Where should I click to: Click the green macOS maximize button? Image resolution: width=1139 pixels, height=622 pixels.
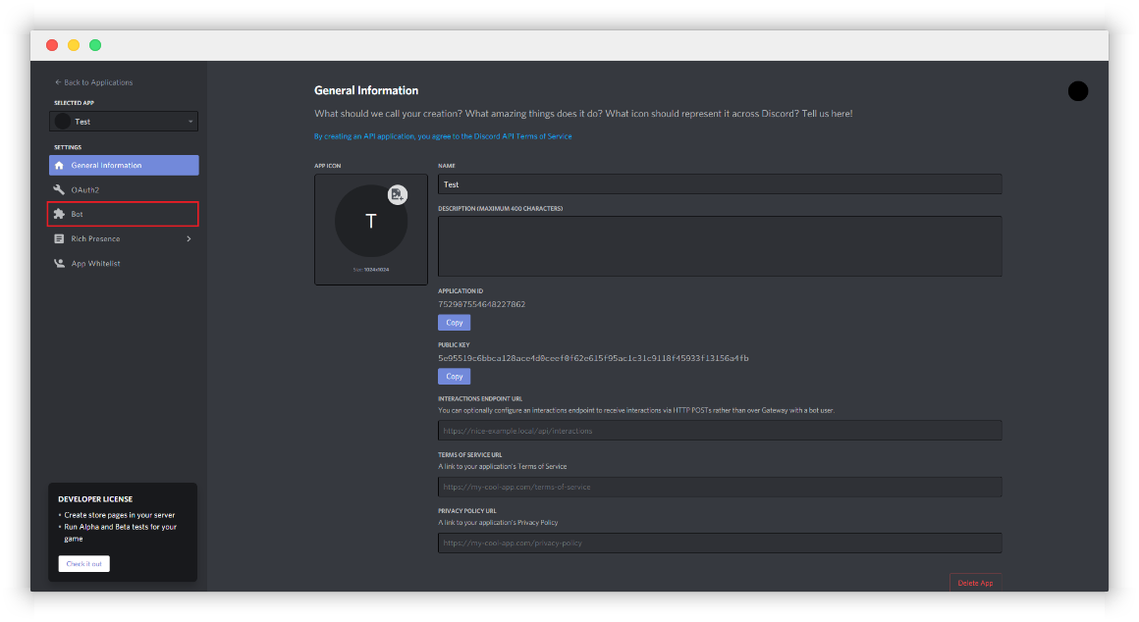point(95,45)
